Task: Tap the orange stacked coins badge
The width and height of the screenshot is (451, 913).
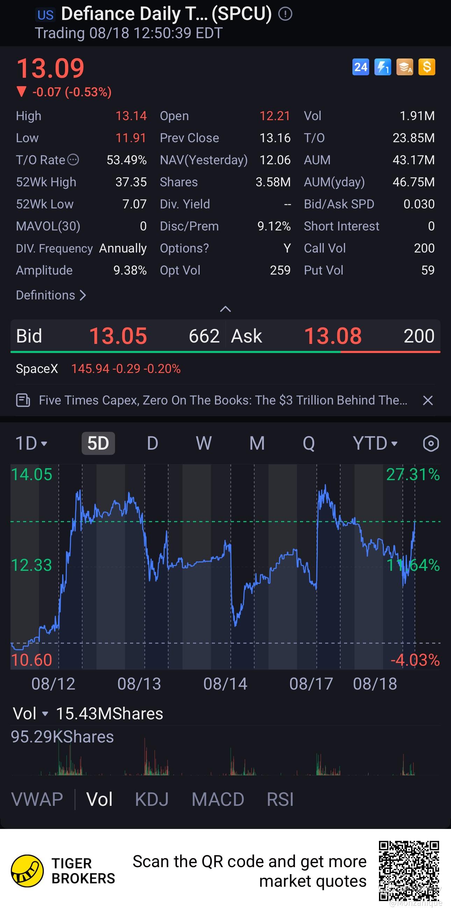Action: [405, 67]
